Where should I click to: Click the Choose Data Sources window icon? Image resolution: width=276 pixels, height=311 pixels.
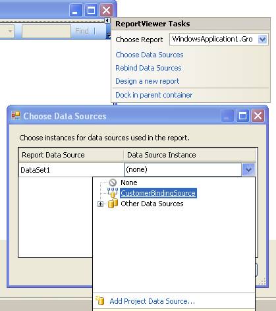(x=16, y=115)
